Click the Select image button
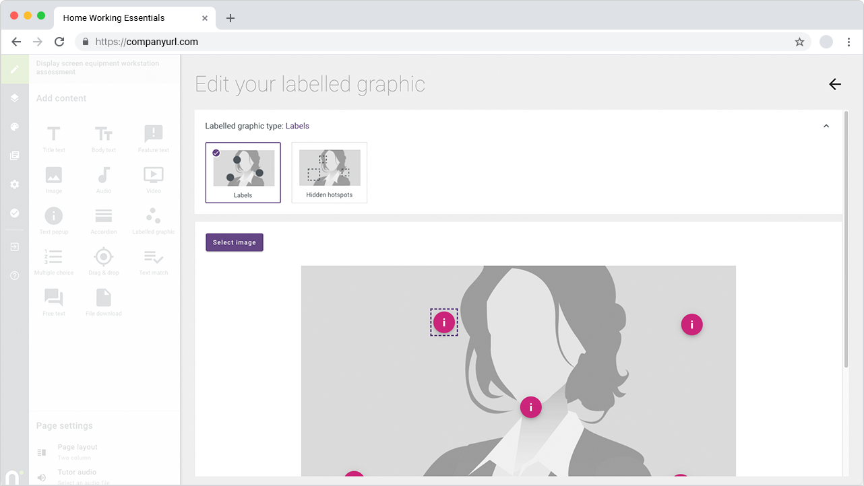The image size is (864, 486). 234,242
